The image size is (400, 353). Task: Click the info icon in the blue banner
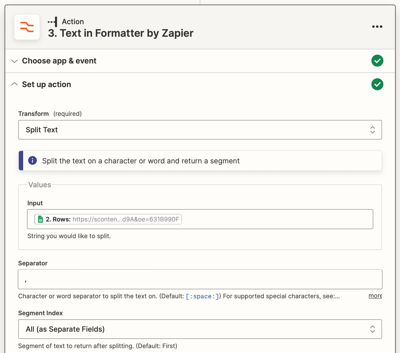32,161
